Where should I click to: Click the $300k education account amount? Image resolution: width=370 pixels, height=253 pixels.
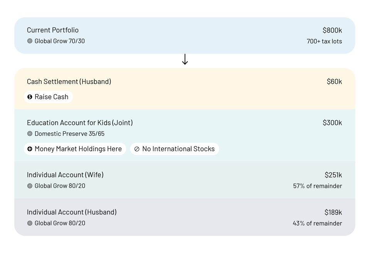coord(332,123)
